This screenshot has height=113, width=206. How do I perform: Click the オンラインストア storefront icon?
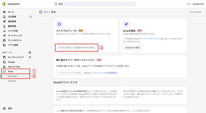point(4,57)
